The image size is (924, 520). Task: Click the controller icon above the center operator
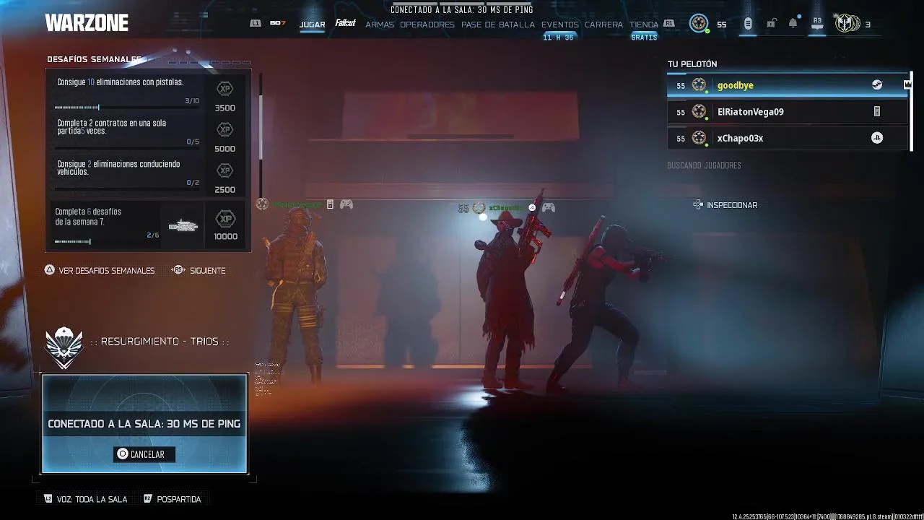(549, 208)
